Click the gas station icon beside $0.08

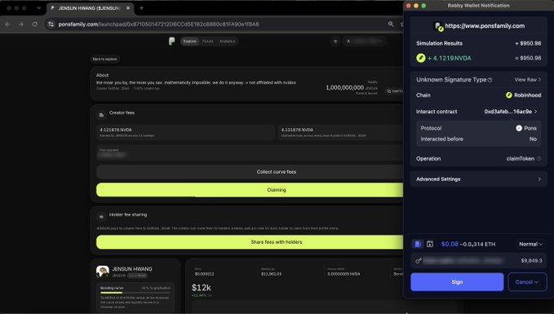430,244
